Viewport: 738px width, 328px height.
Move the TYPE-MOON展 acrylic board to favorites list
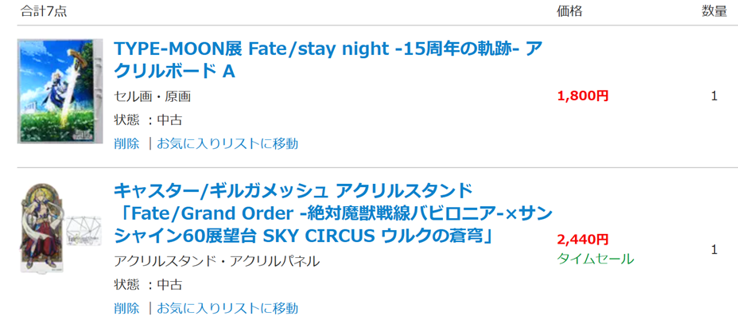click(227, 143)
